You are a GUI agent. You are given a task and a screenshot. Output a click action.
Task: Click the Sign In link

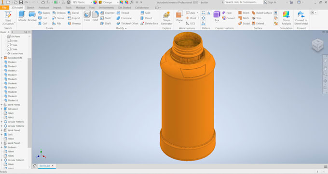(270, 2)
